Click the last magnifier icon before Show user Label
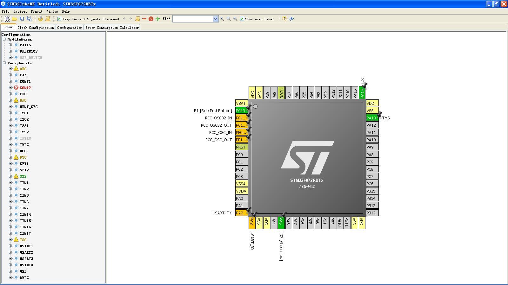The width and height of the screenshot is (508, 285). click(235, 19)
